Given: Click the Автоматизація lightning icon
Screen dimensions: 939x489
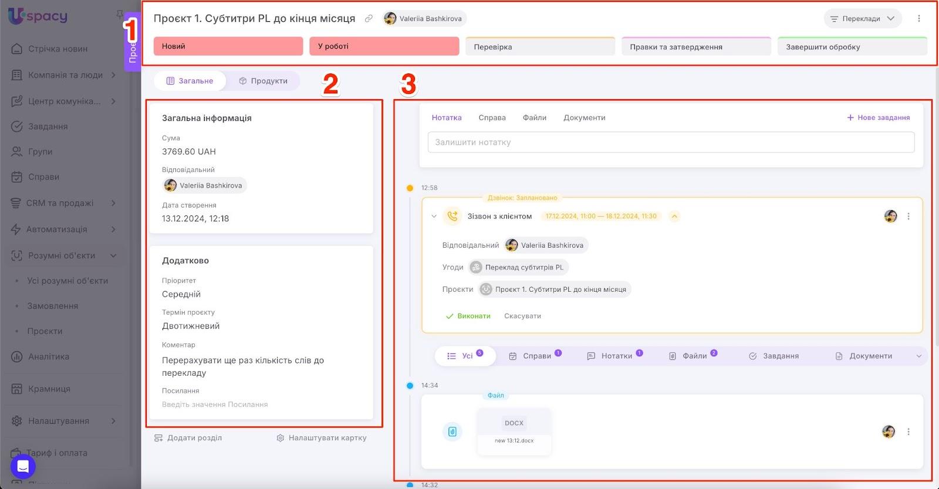Looking at the screenshot, I should tap(16, 229).
